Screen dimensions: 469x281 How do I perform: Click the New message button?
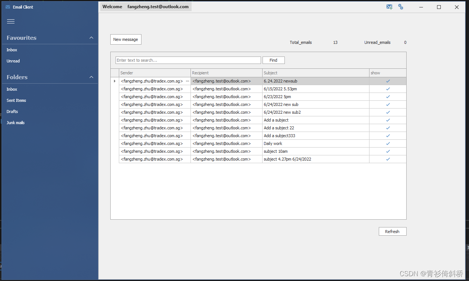[126, 39]
